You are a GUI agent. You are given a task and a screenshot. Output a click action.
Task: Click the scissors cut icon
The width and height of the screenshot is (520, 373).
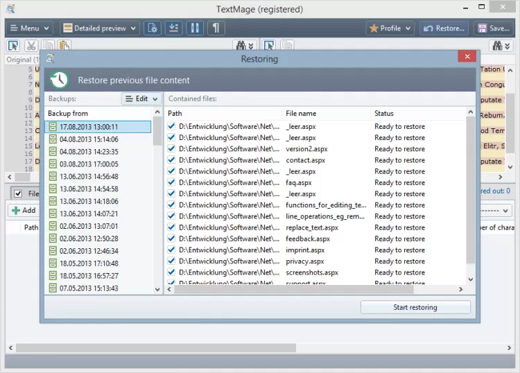point(31,46)
